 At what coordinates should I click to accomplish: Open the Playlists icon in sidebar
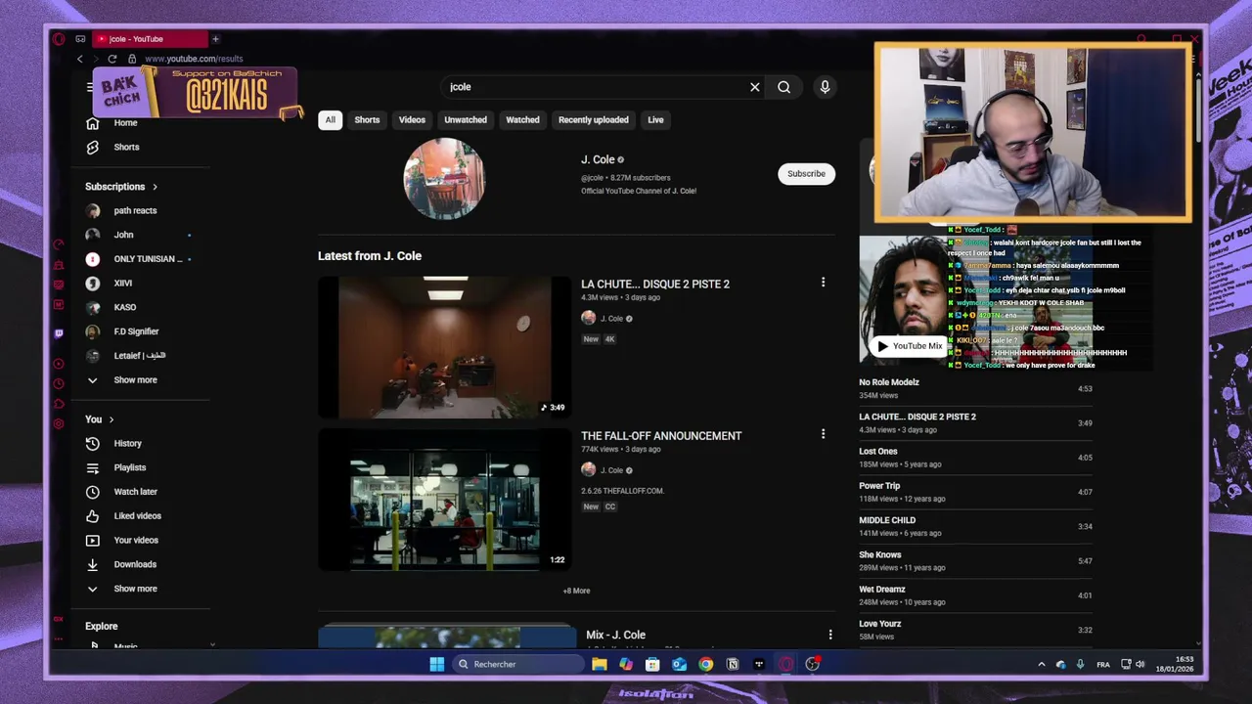pyautogui.click(x=92, y=467)
